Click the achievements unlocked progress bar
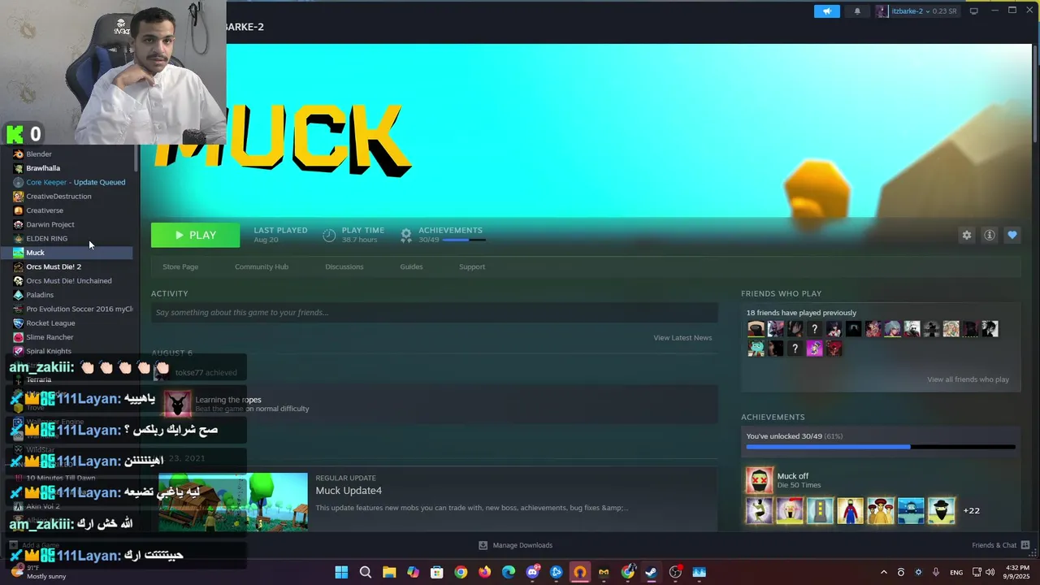 (x=881, y=447)
